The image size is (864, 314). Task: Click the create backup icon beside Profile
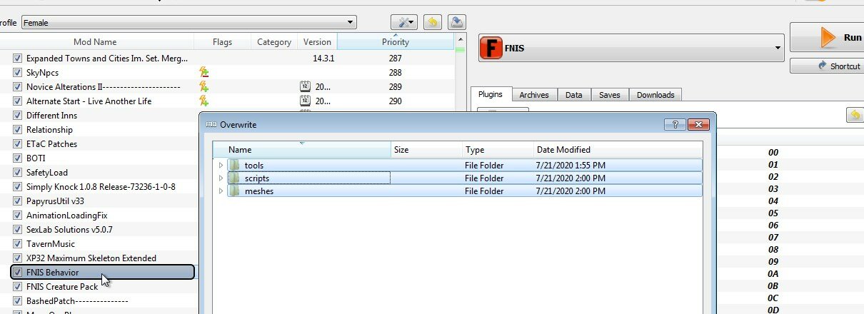(457, 22)
